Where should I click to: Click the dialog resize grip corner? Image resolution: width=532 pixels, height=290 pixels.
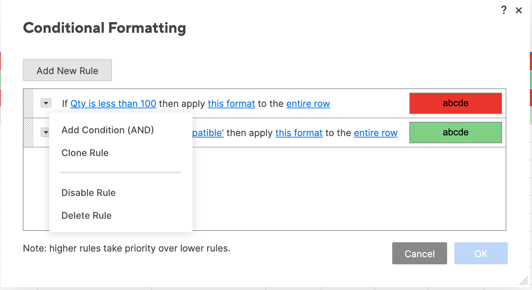tap(523, 281)
